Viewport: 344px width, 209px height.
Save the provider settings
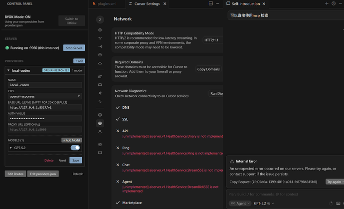(x=76, y=160)
